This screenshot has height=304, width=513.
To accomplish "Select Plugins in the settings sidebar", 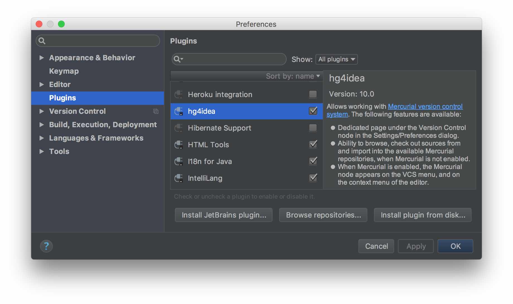I will [62, 98].
